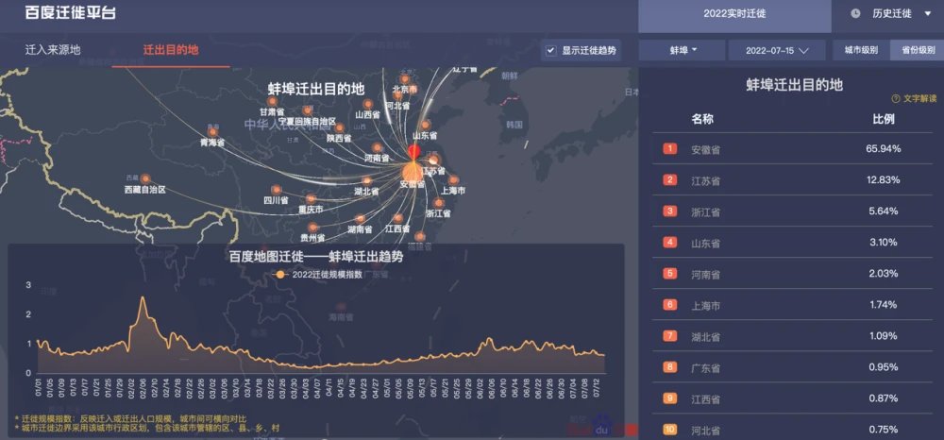Image resolution: width=944 pixels, height=440 pixels.
Task: Click the 蚌埠迁出目的地 panel heading
Action: [x=794, y=85]
